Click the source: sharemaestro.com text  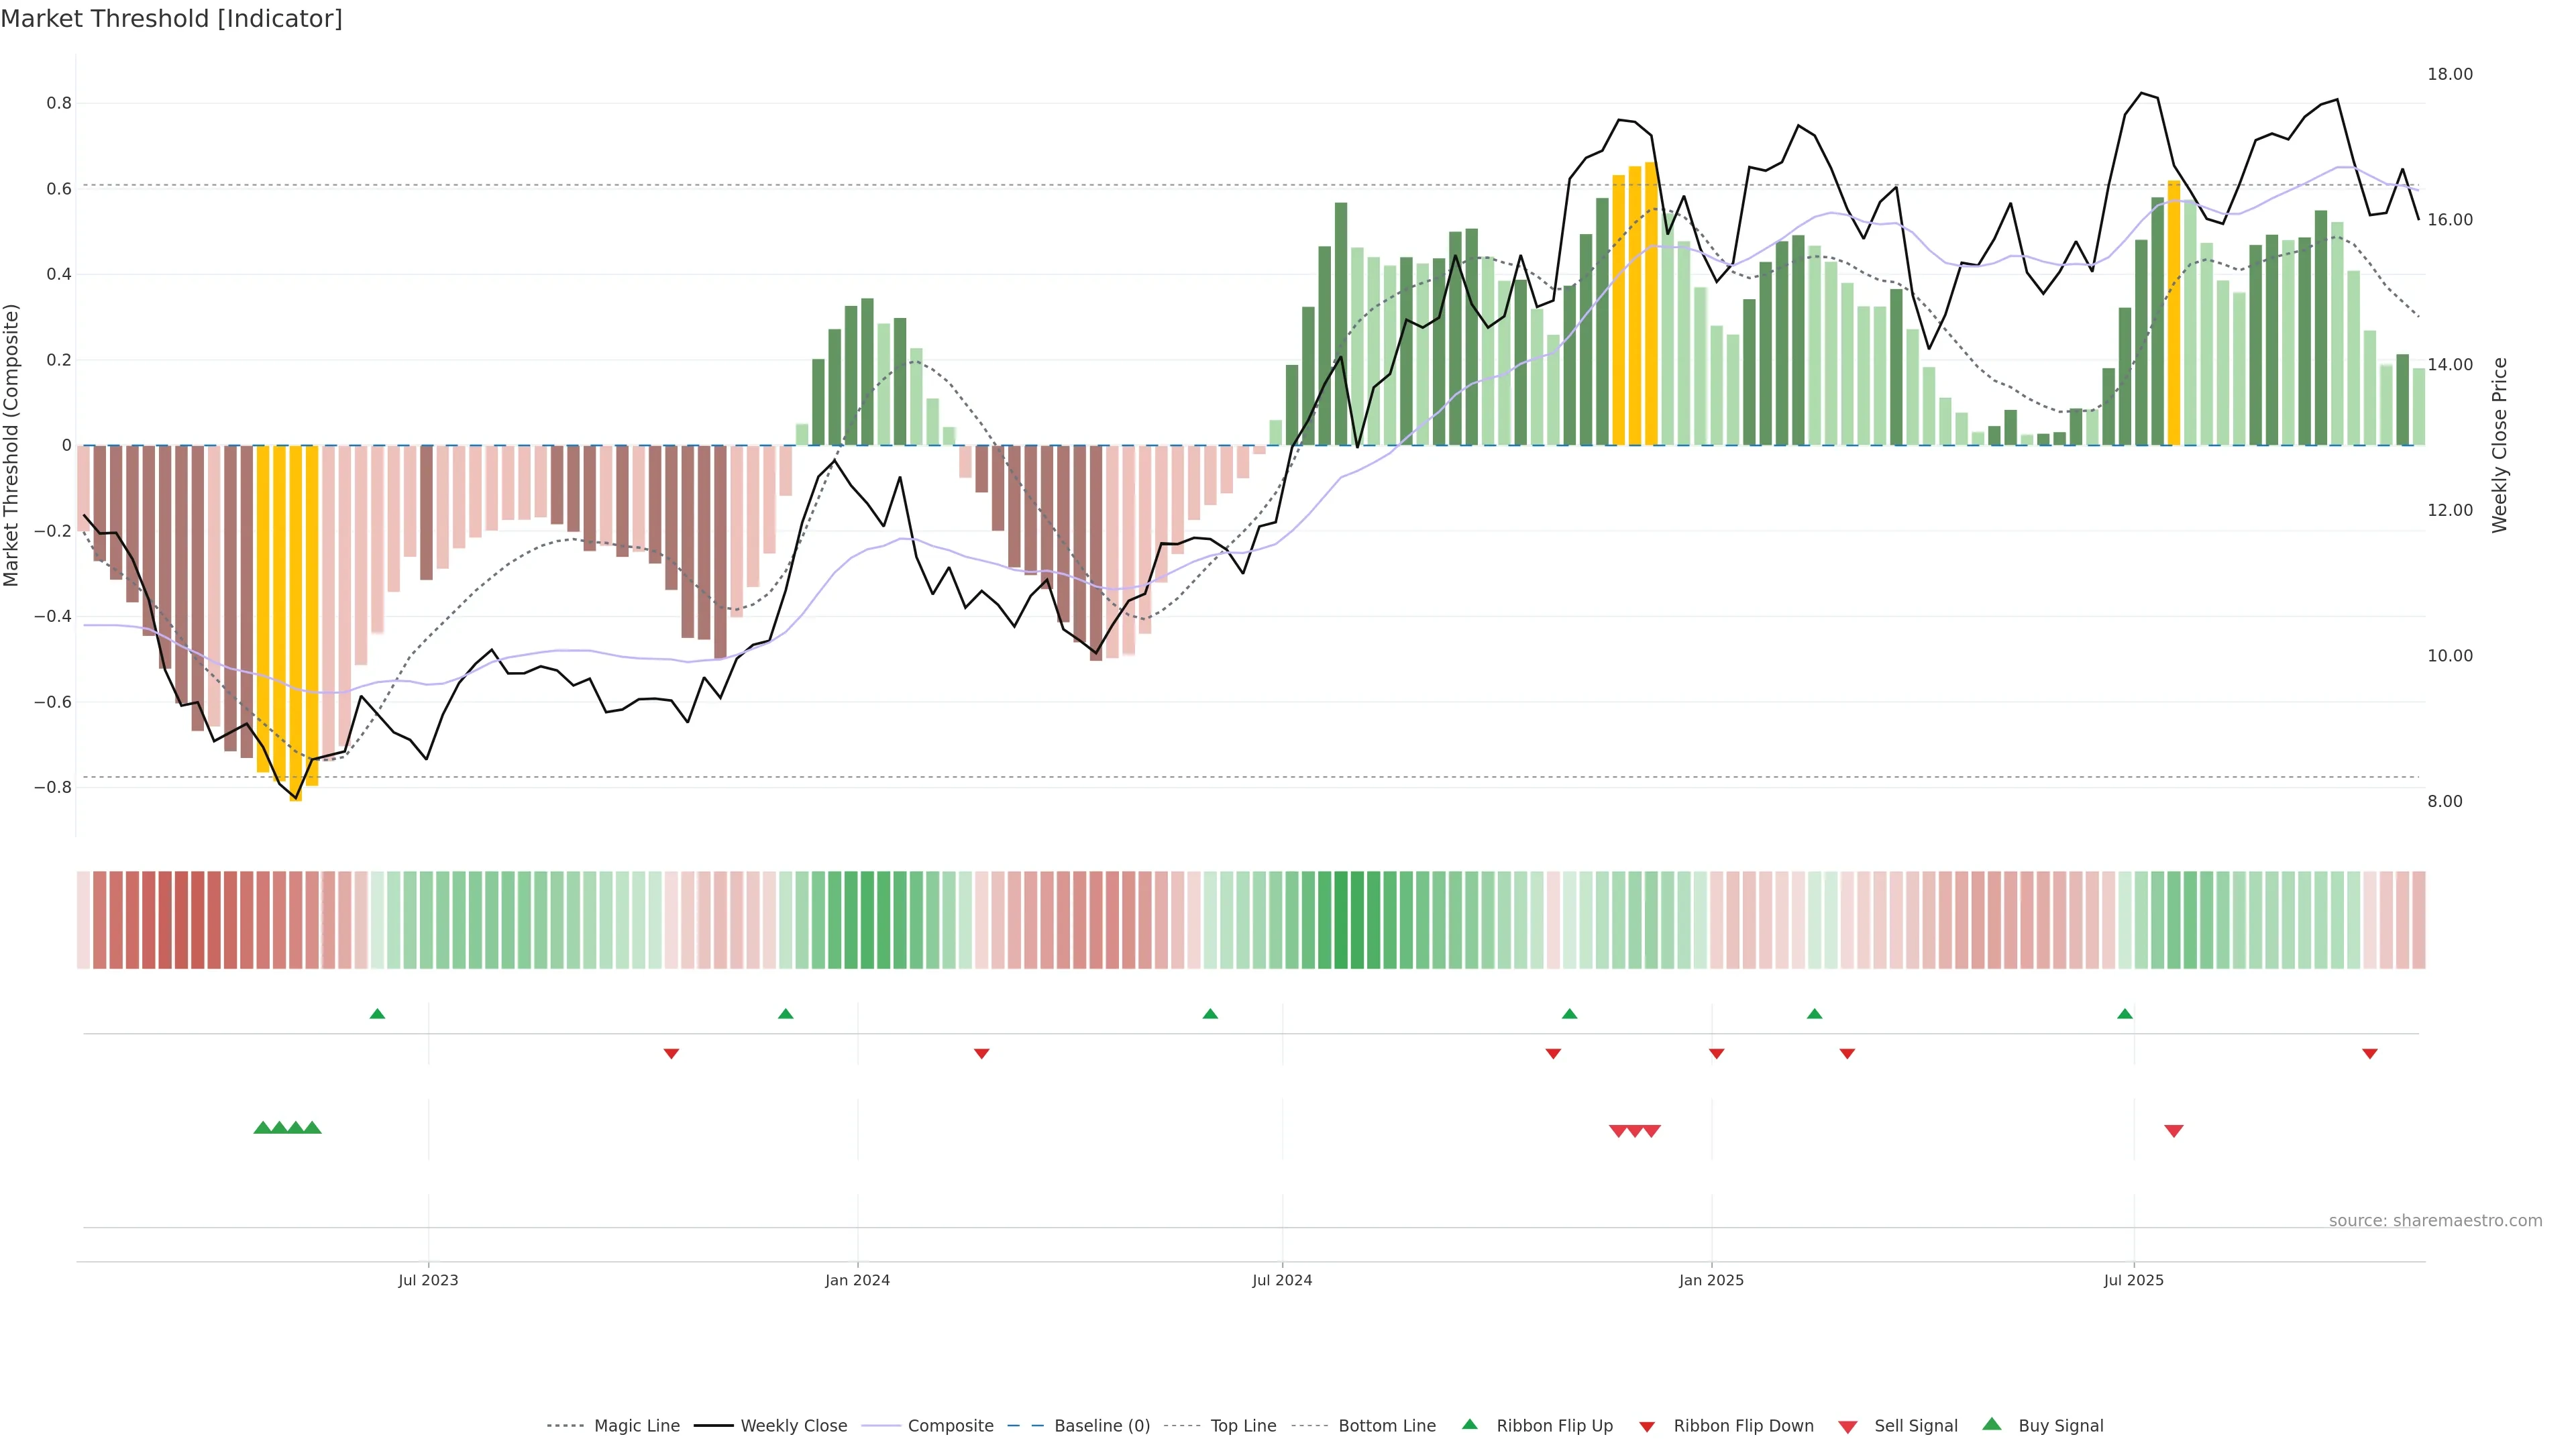click(2435, 1221)
